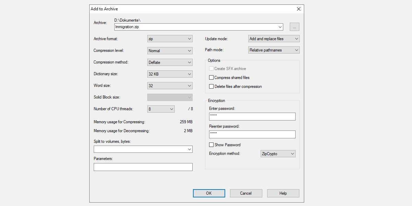Image resolution: width=412 pixels, height=206 pixels.
Task: Click the Enter password field
Action: [x=252, y=116]
